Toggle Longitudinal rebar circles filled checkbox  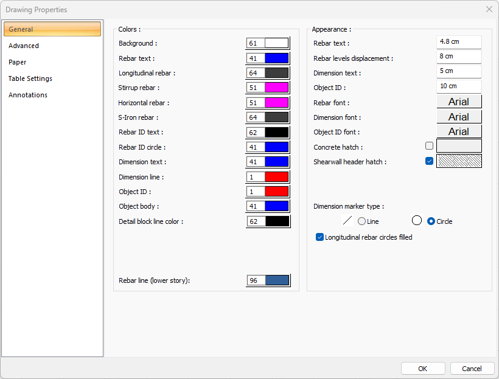pyautogui.click(x=319, y=237)
